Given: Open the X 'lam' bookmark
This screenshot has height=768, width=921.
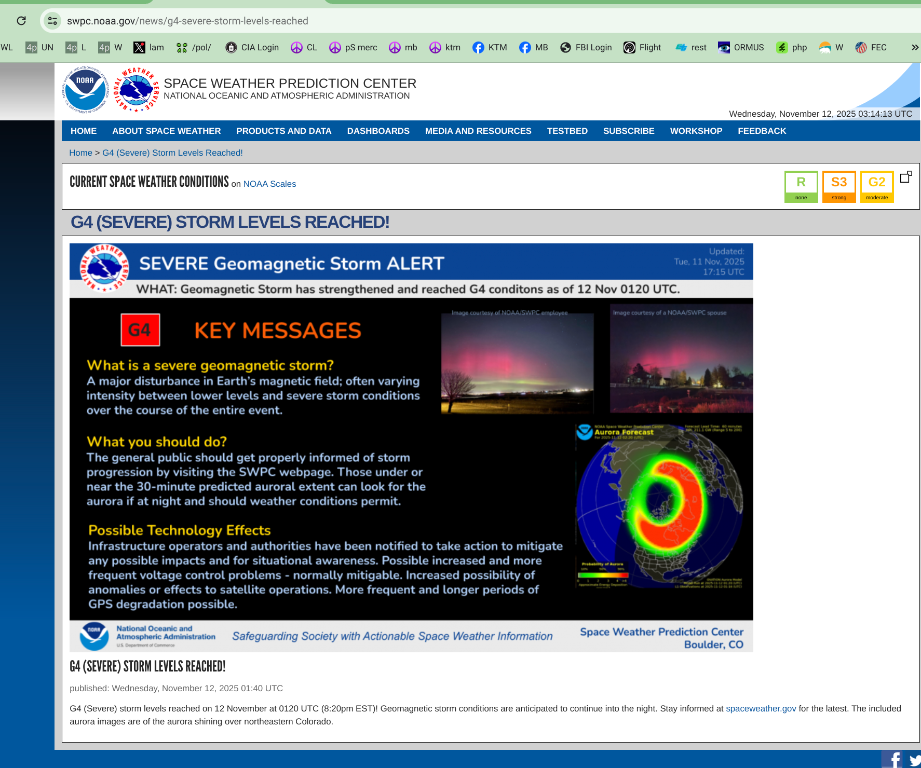Looking at the screenshot, I should pyautogui.click(x=148, y=48).
